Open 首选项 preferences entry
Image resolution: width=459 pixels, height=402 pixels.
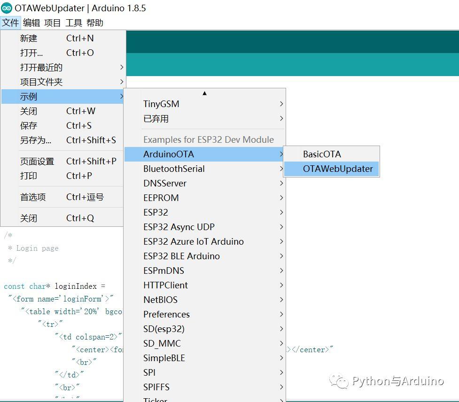[62, 197]
